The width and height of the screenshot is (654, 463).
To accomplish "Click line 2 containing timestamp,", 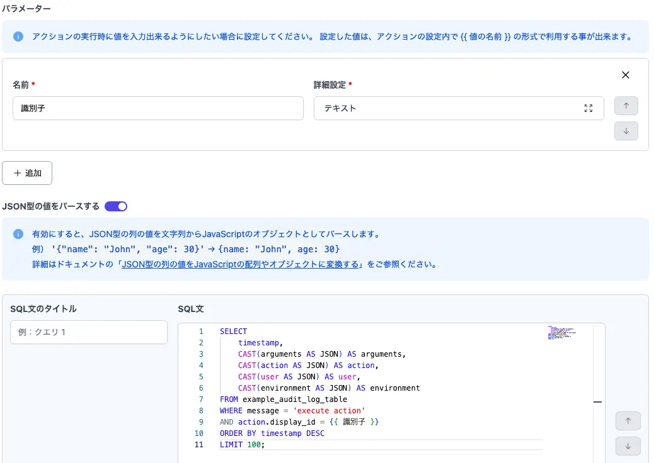I will coord(260,343).
